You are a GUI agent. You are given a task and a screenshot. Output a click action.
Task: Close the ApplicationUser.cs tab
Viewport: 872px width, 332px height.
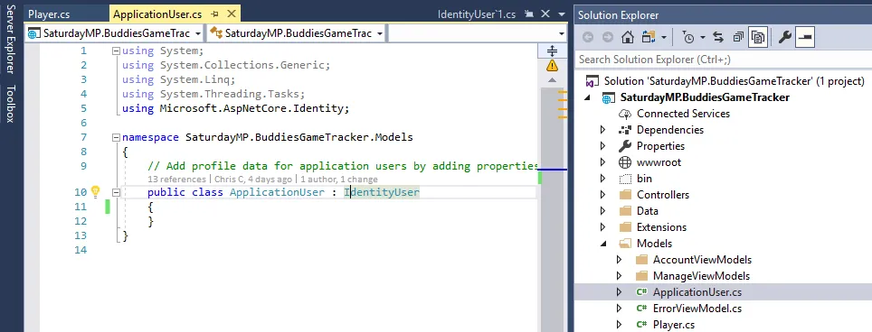(232, 14)
